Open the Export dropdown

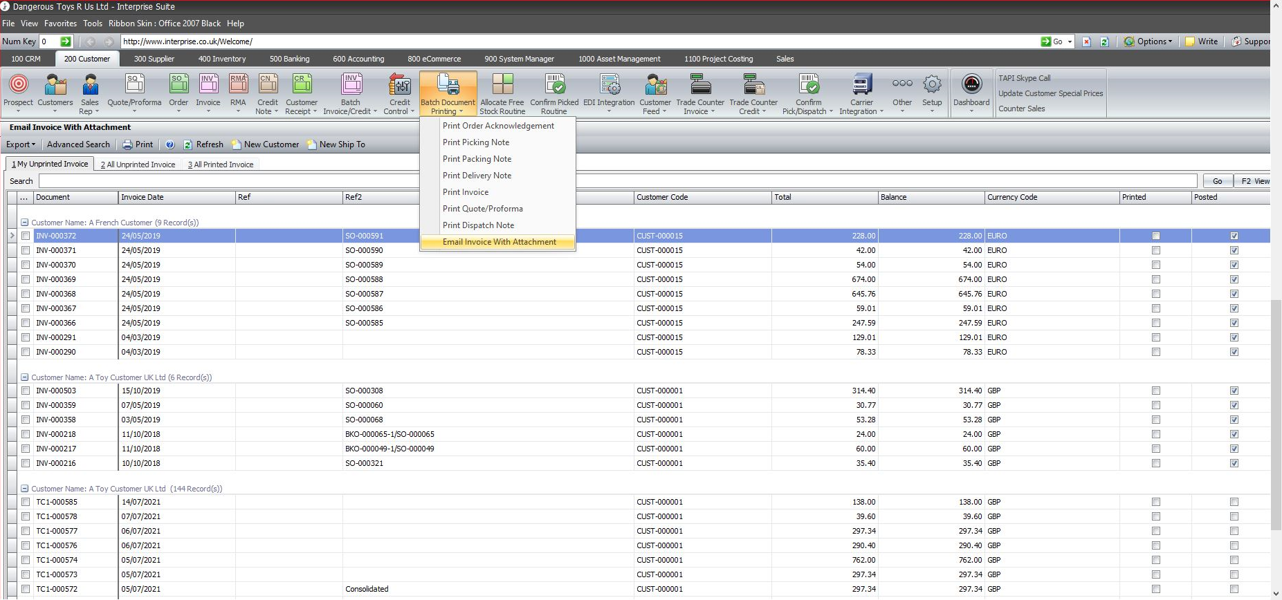coord(21,144)
